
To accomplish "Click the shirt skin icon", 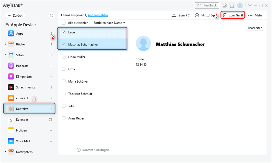I will [232, 6].
